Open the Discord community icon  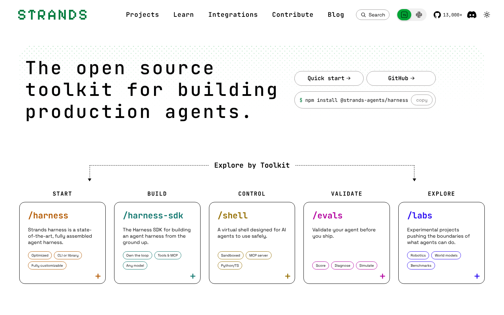pyautogui.click(x=472, y=15)
